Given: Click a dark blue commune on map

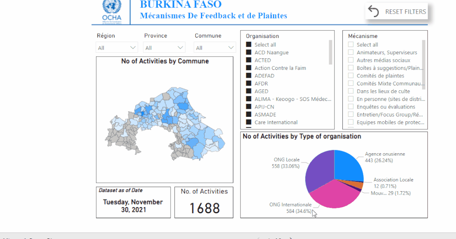Looking at the screenshot, I should [x=183, y=107].
